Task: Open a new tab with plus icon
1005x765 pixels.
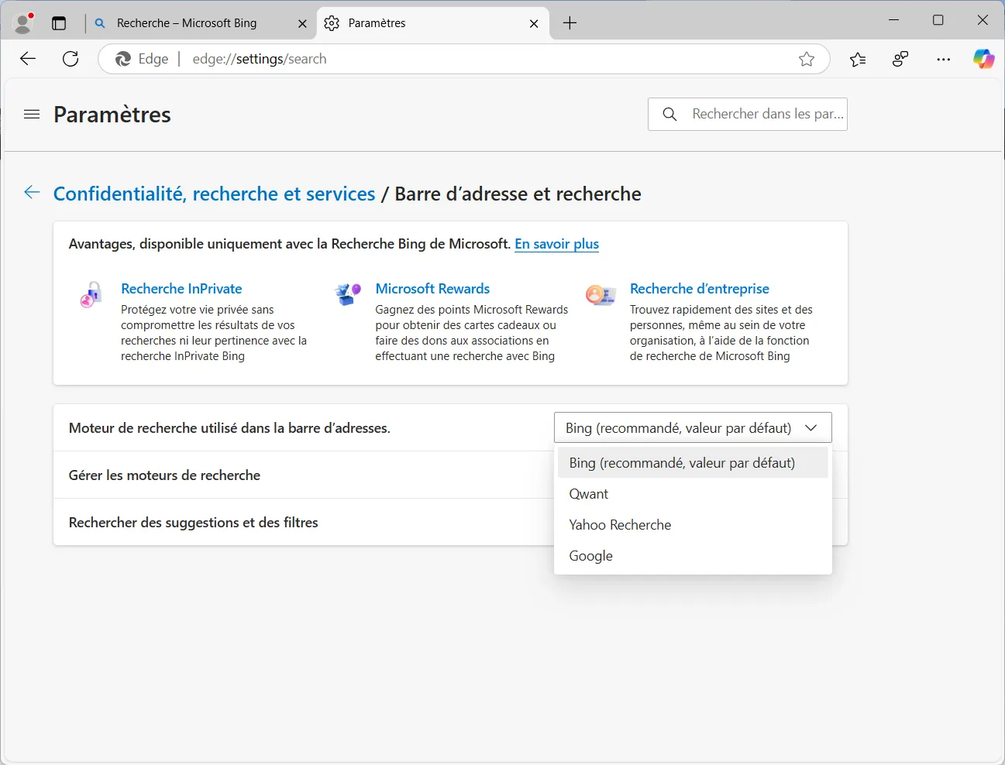Action: click(x=570, y=23)
